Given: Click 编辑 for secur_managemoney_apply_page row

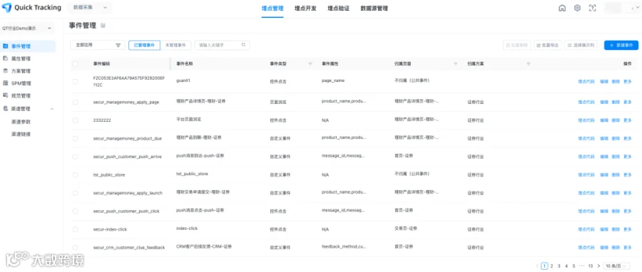Looking at the screenshot, I should point(604,102).
